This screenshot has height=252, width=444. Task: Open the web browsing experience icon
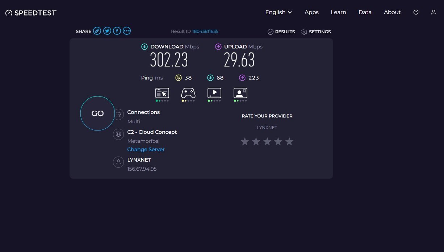[x=162, y=93]
